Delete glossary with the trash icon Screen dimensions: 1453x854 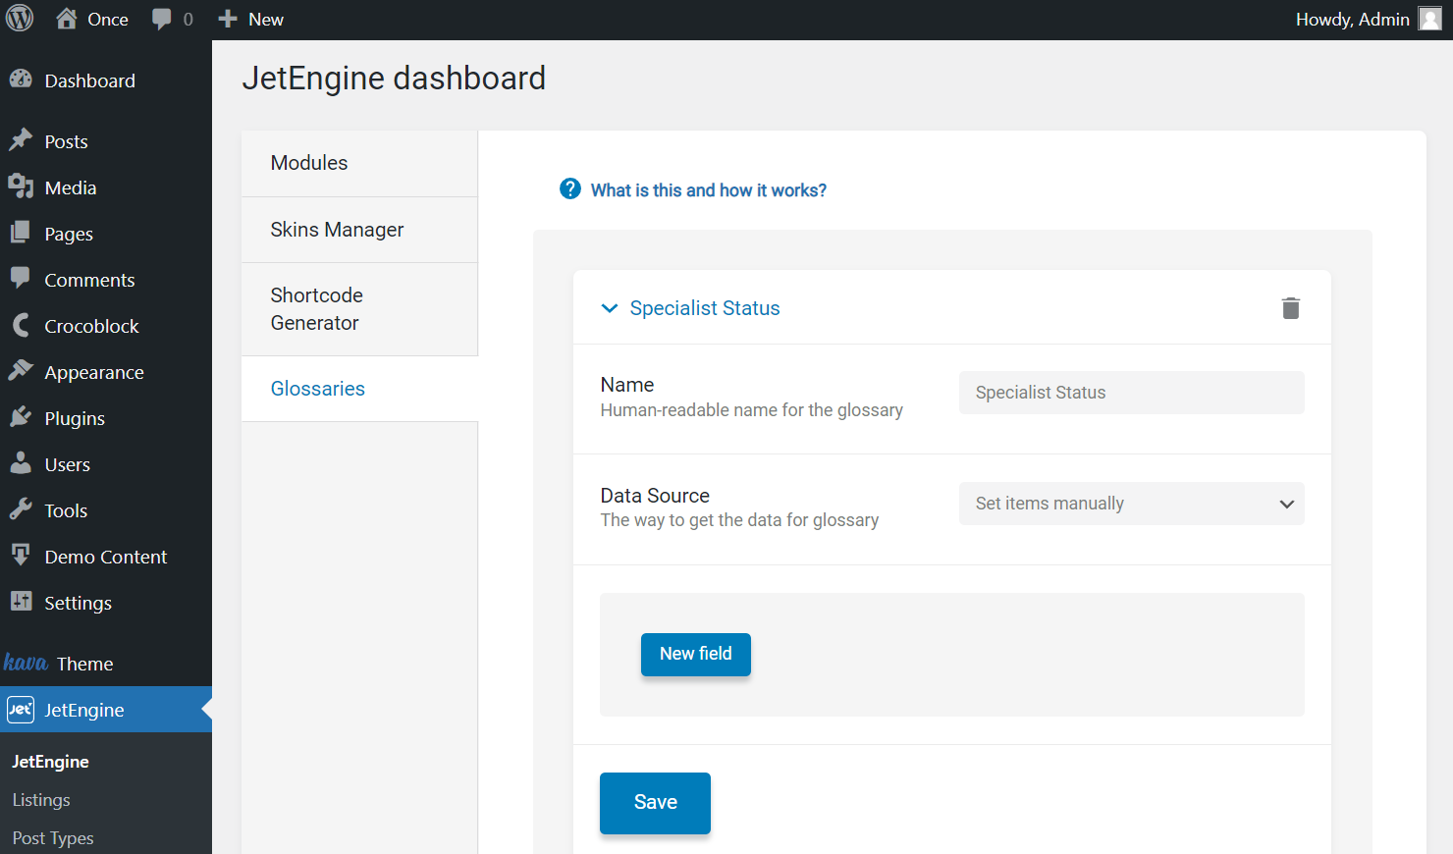pyautogui.click(x=1291, y=308)
